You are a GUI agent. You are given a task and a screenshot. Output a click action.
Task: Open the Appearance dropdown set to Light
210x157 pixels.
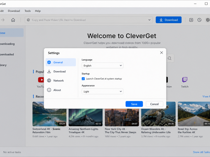(102, 91)
